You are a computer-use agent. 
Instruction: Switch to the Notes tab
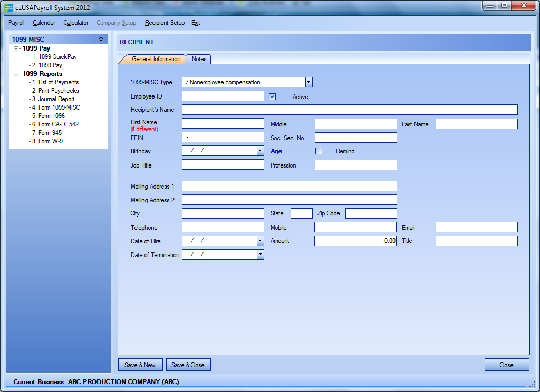(x=199, y=59)
